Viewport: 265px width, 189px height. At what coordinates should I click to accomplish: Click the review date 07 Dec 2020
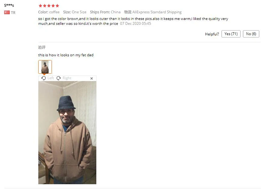(x=135, y=24)
